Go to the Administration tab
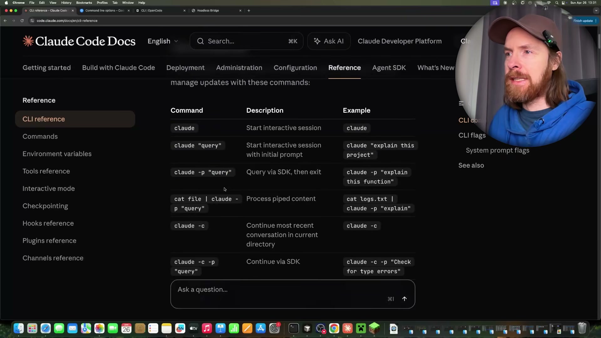601x338 pixels. tap(239, 68)
